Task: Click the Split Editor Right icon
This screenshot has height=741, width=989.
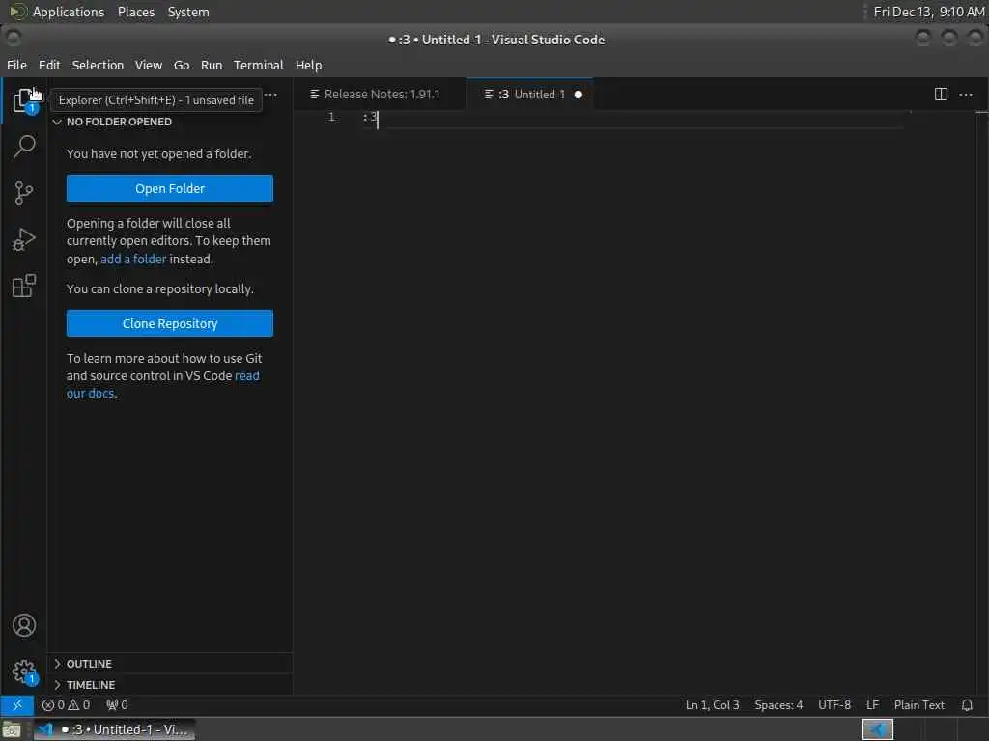Action: (x=941, y=95)
